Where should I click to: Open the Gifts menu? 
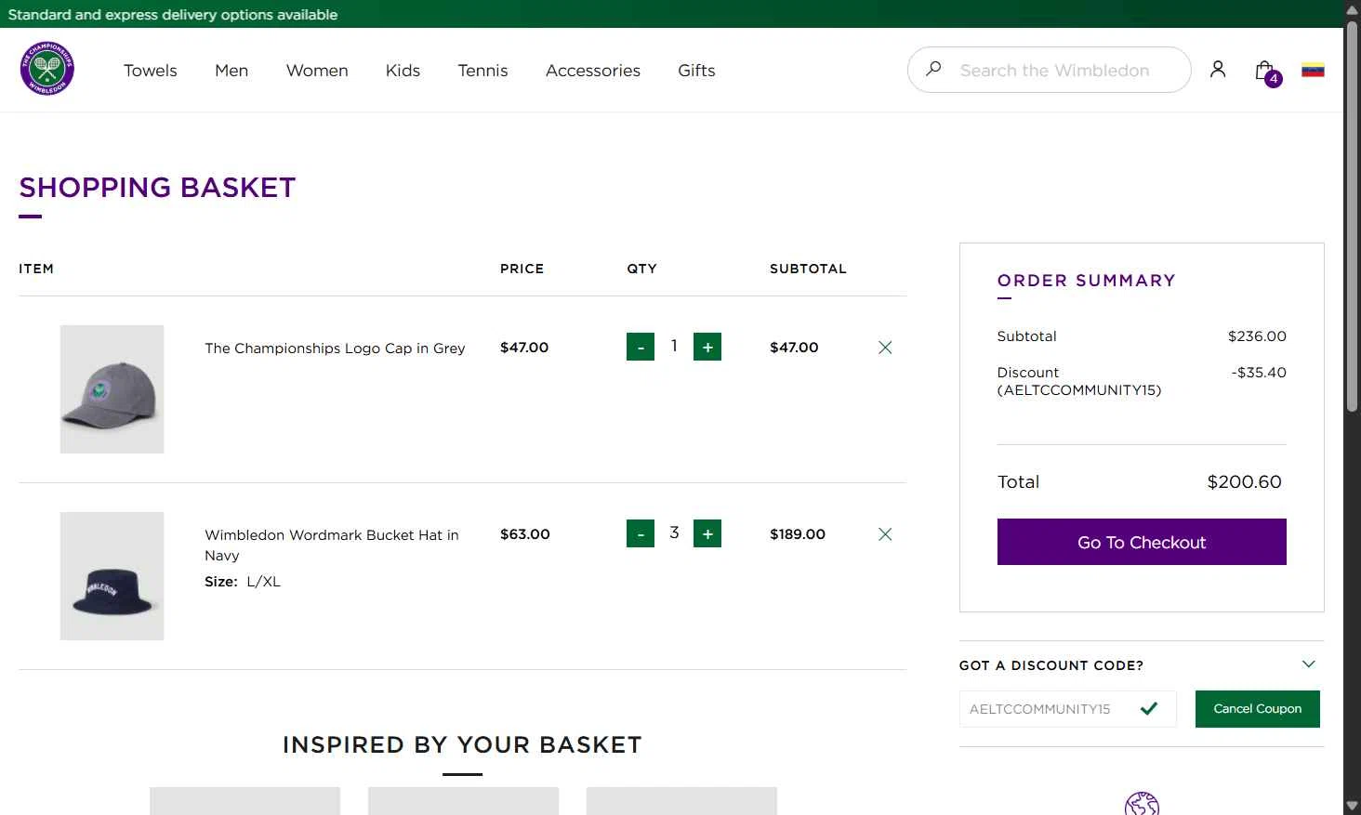[x=696, y=71]
